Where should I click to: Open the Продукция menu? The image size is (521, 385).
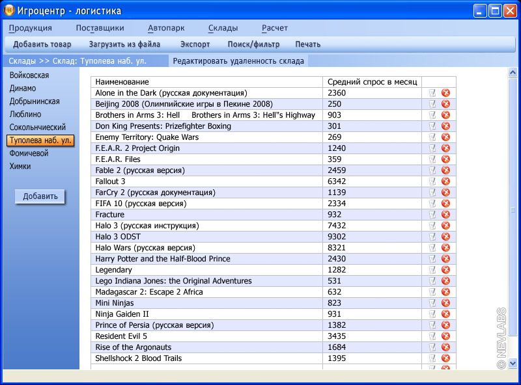tap(31, 28)
